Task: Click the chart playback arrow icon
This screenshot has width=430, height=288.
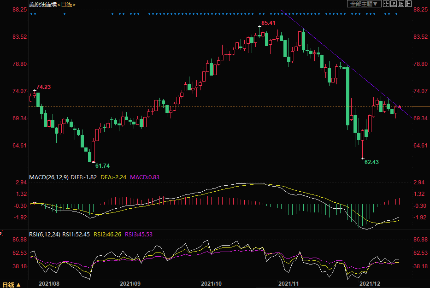Action: click(x=401, y=4)
